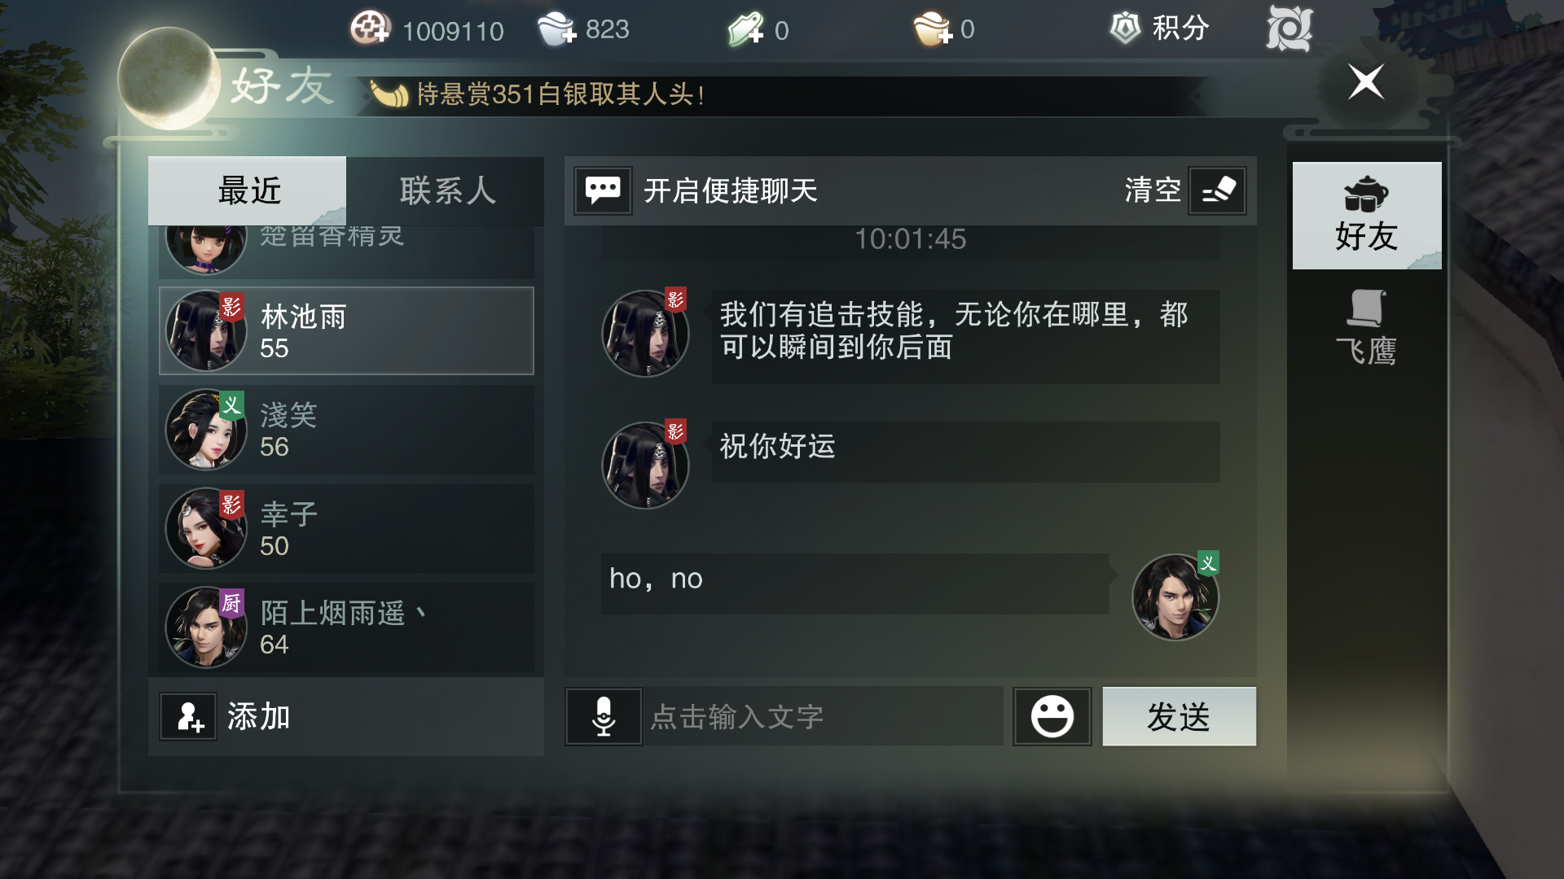1564x879 pixels.
Task: Click the 点击输入文字 input field
Action: (x=823, y=716)
